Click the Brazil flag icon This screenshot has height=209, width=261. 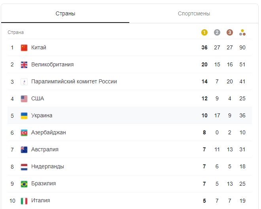[24, 184]
